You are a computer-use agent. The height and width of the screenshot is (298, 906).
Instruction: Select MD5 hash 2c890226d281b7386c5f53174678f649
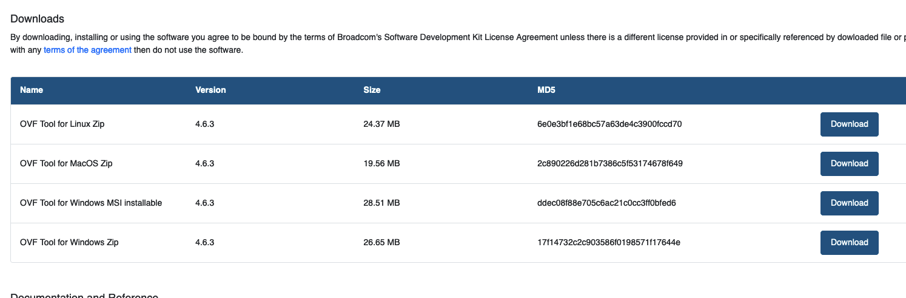[x=610, y=163]
